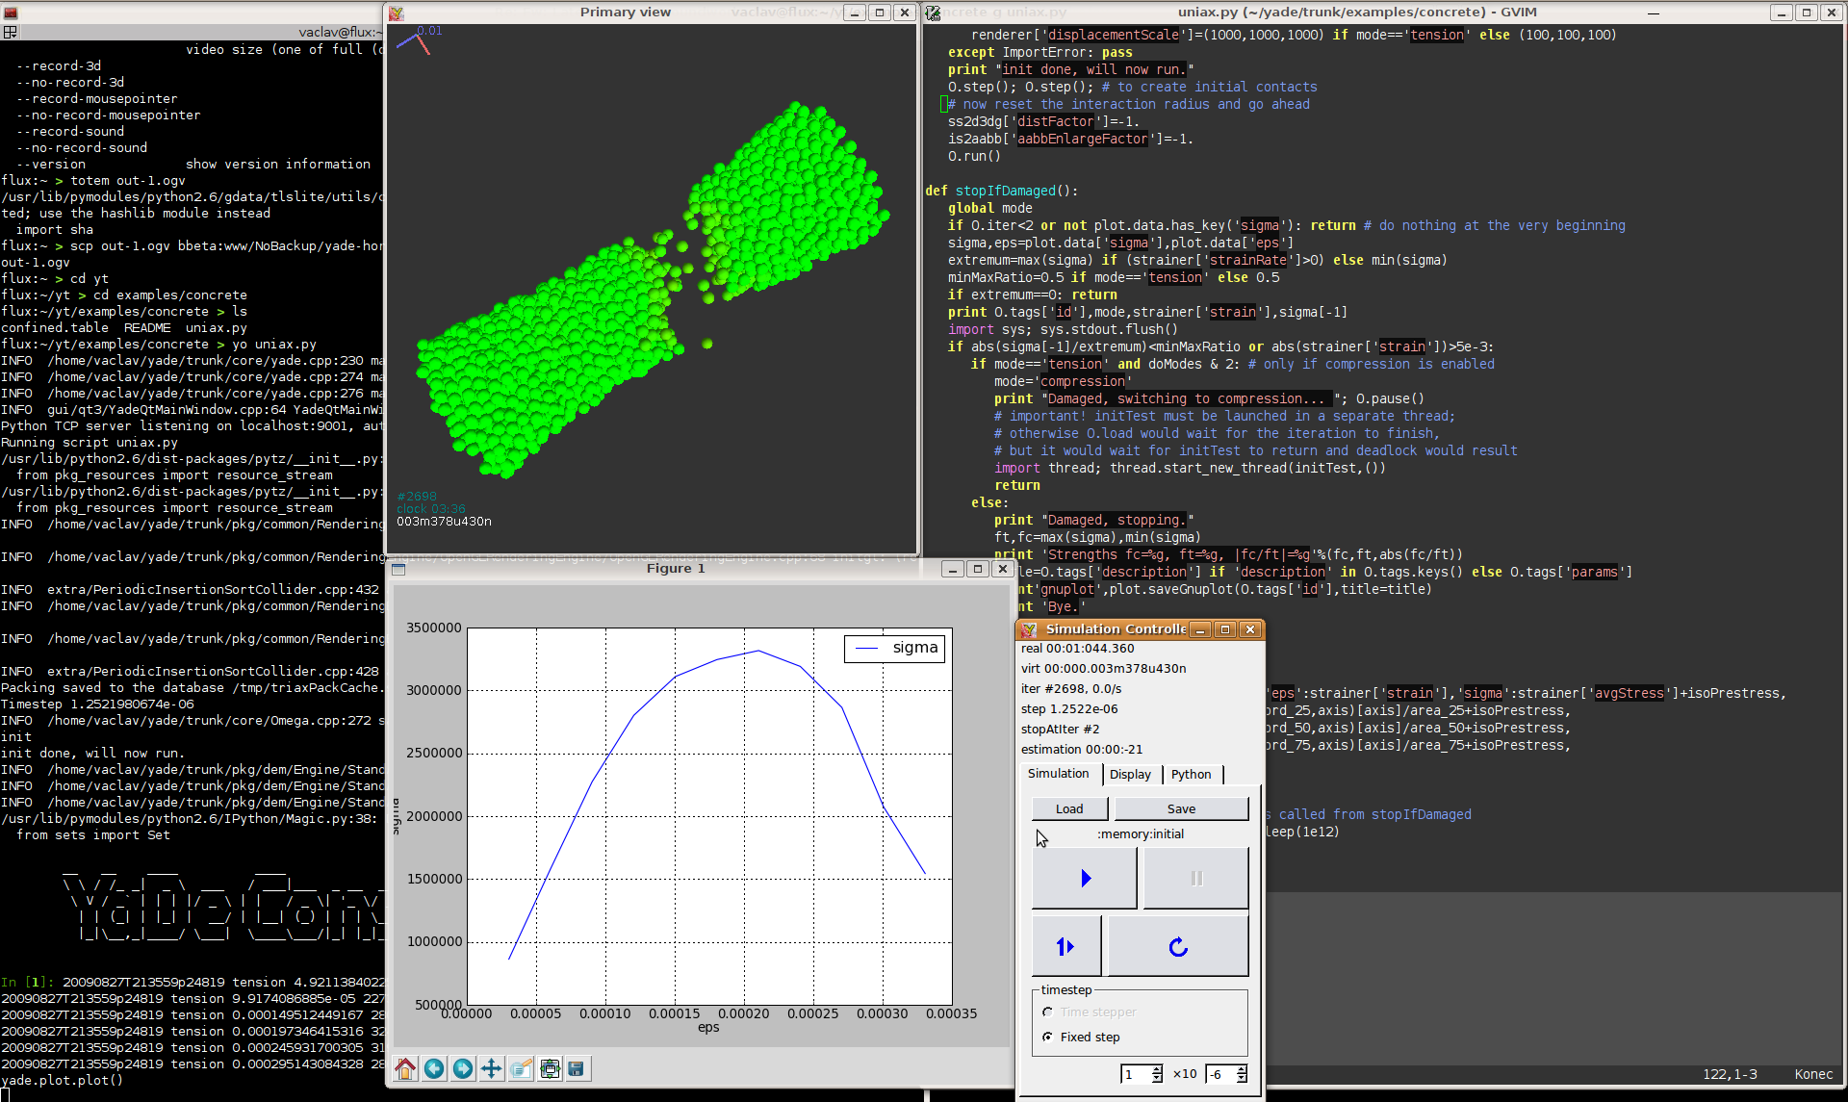Switch to the Display tab
Image resolution: width=1848 pixels, height=1102 pixels.
pos(1130,775)
